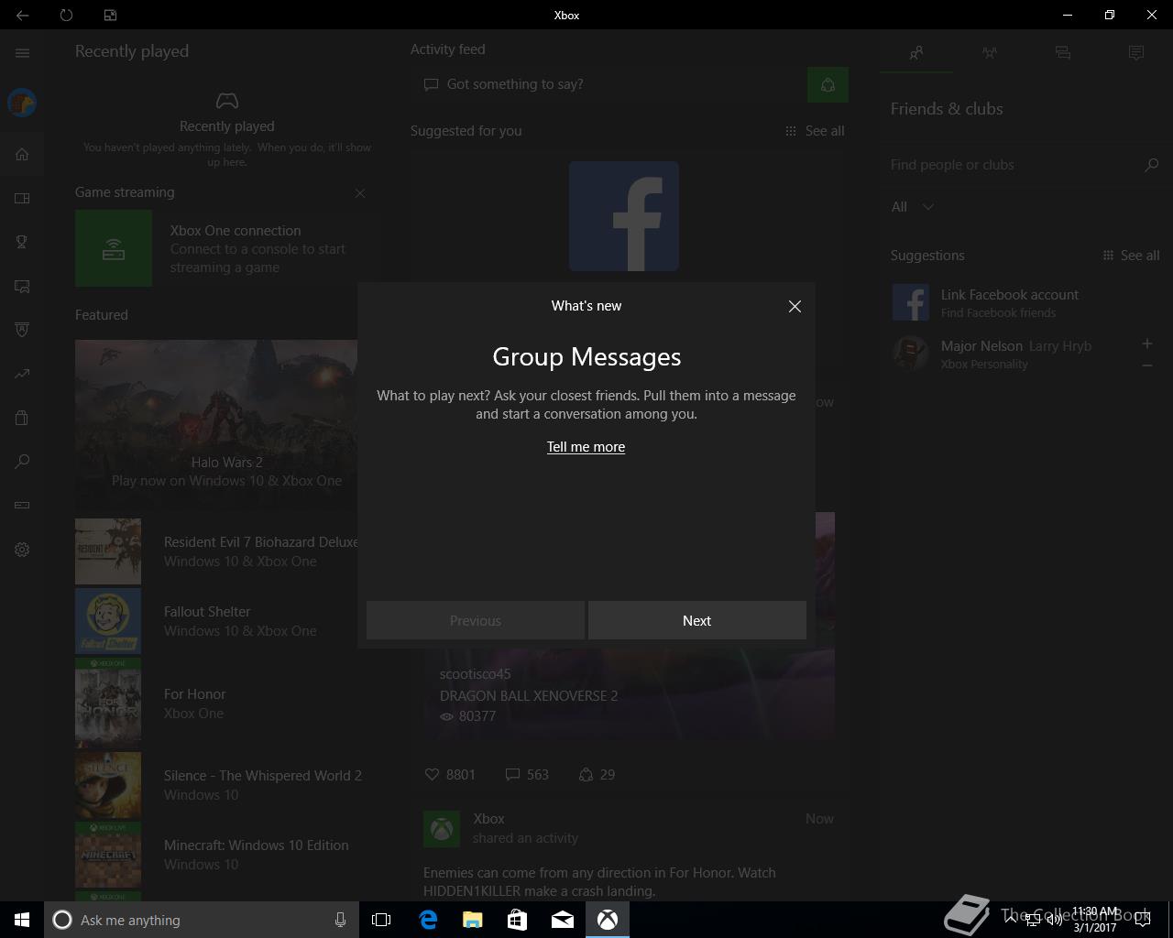Open Game DVR sidebar icon

tap(22, 286)
